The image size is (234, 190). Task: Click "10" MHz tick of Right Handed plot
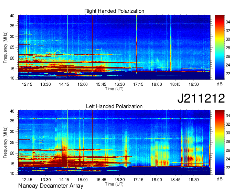(12, 78)
